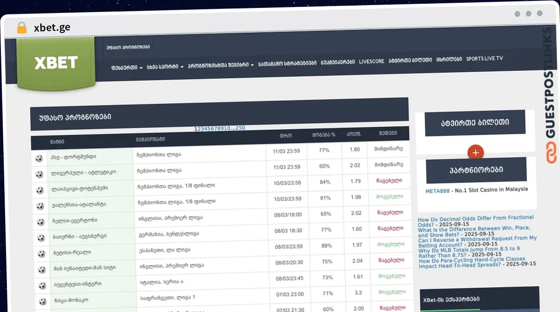
Task: Open the LIVESCORE menu item
Action: click(x=371, y=61)
